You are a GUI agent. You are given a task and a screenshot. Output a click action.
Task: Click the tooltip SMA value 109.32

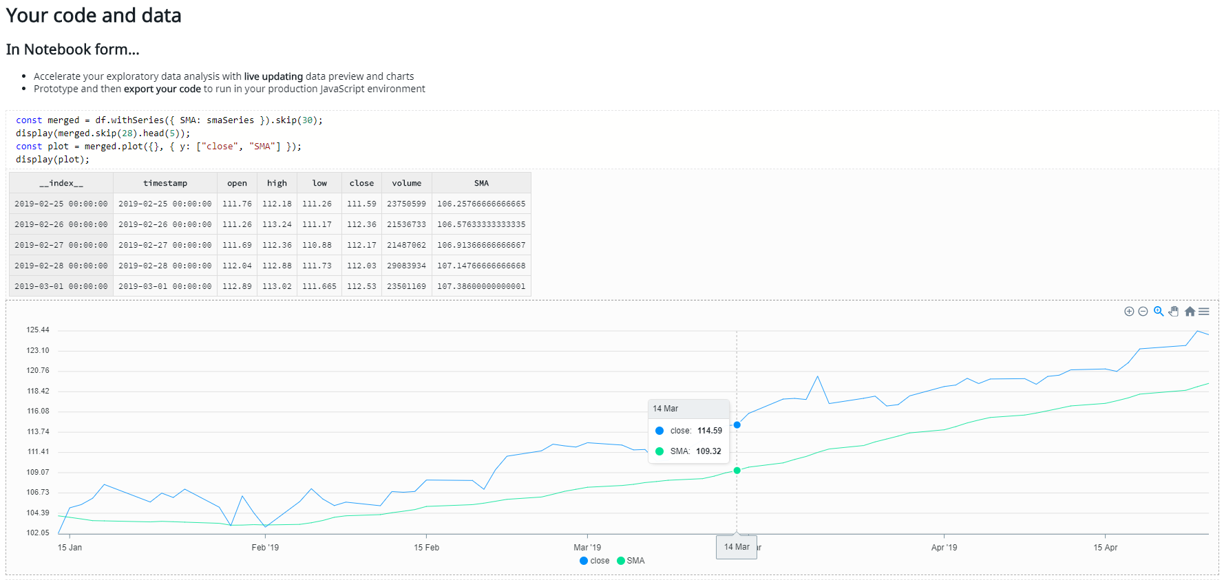click(x=708, y=451)
